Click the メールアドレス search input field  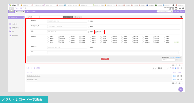[x=67, y=27]
